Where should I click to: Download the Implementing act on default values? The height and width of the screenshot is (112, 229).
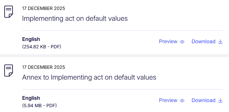click(x=207, y=42)
